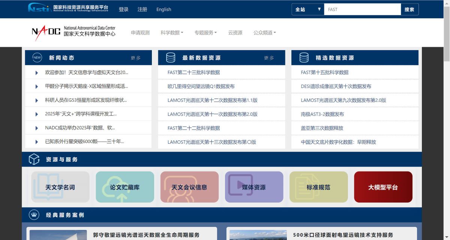Open the teal 论文贮藏库 tile
The width and height of the screenshot is (450, 240).
(125, 187)
